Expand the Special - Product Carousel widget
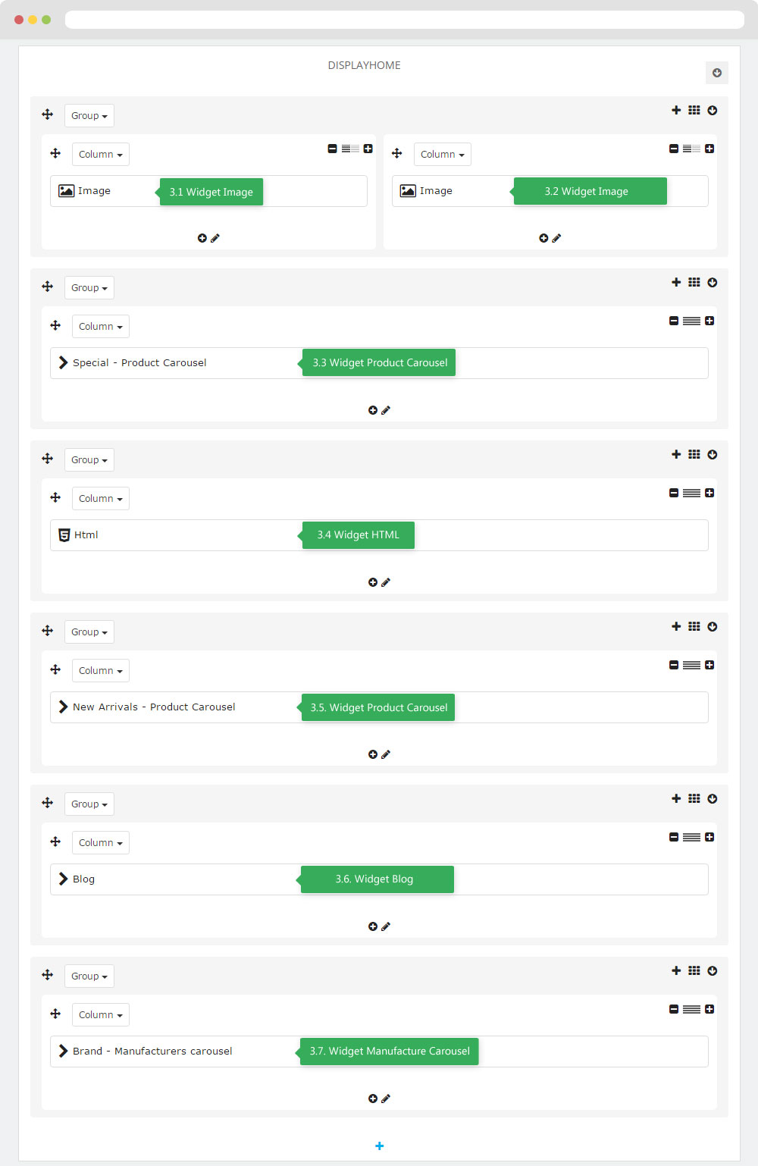 click(64, 363)
